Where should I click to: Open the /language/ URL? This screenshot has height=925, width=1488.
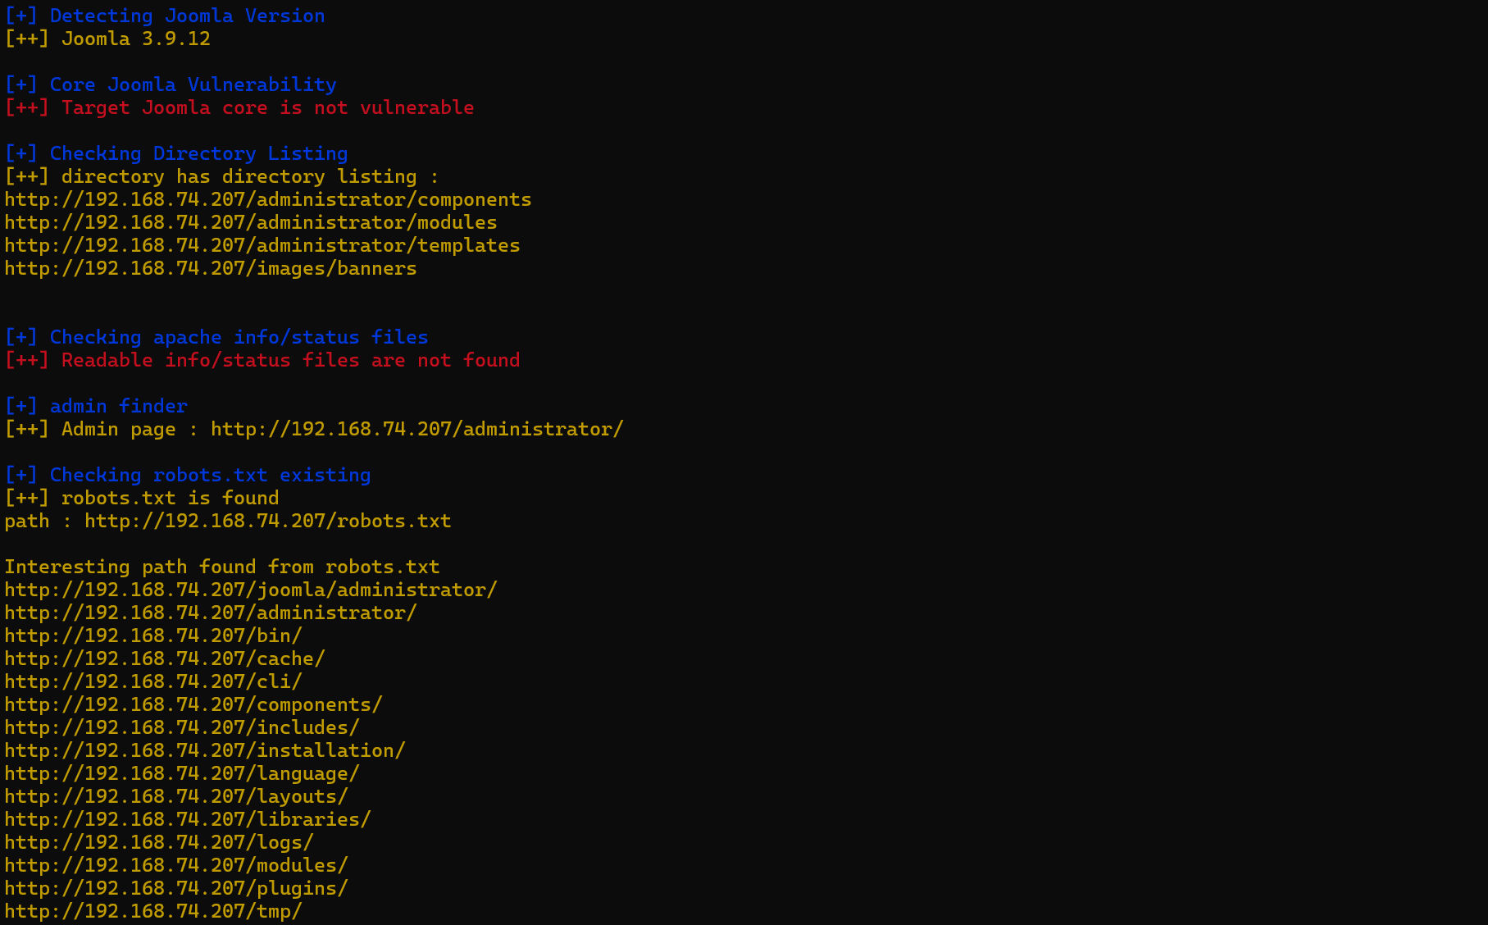pos(182,773)
